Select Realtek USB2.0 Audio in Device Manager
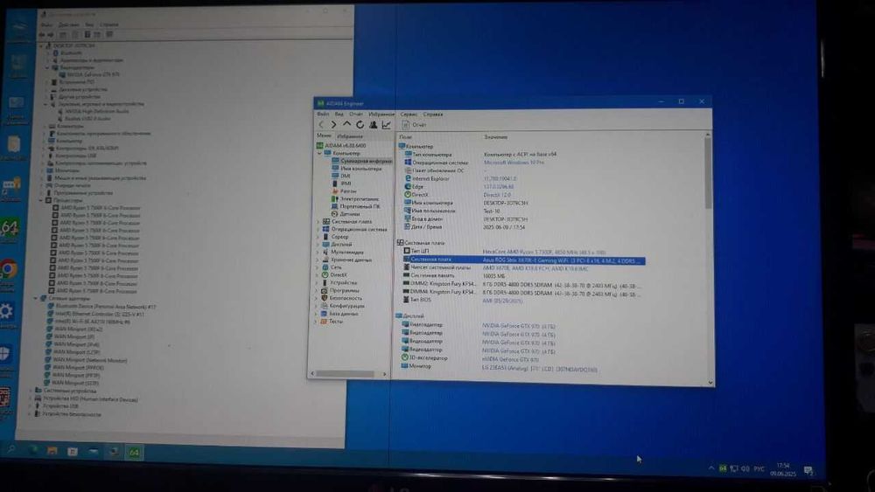This screenshot has height=492, width=875. [x=84, y=119]
